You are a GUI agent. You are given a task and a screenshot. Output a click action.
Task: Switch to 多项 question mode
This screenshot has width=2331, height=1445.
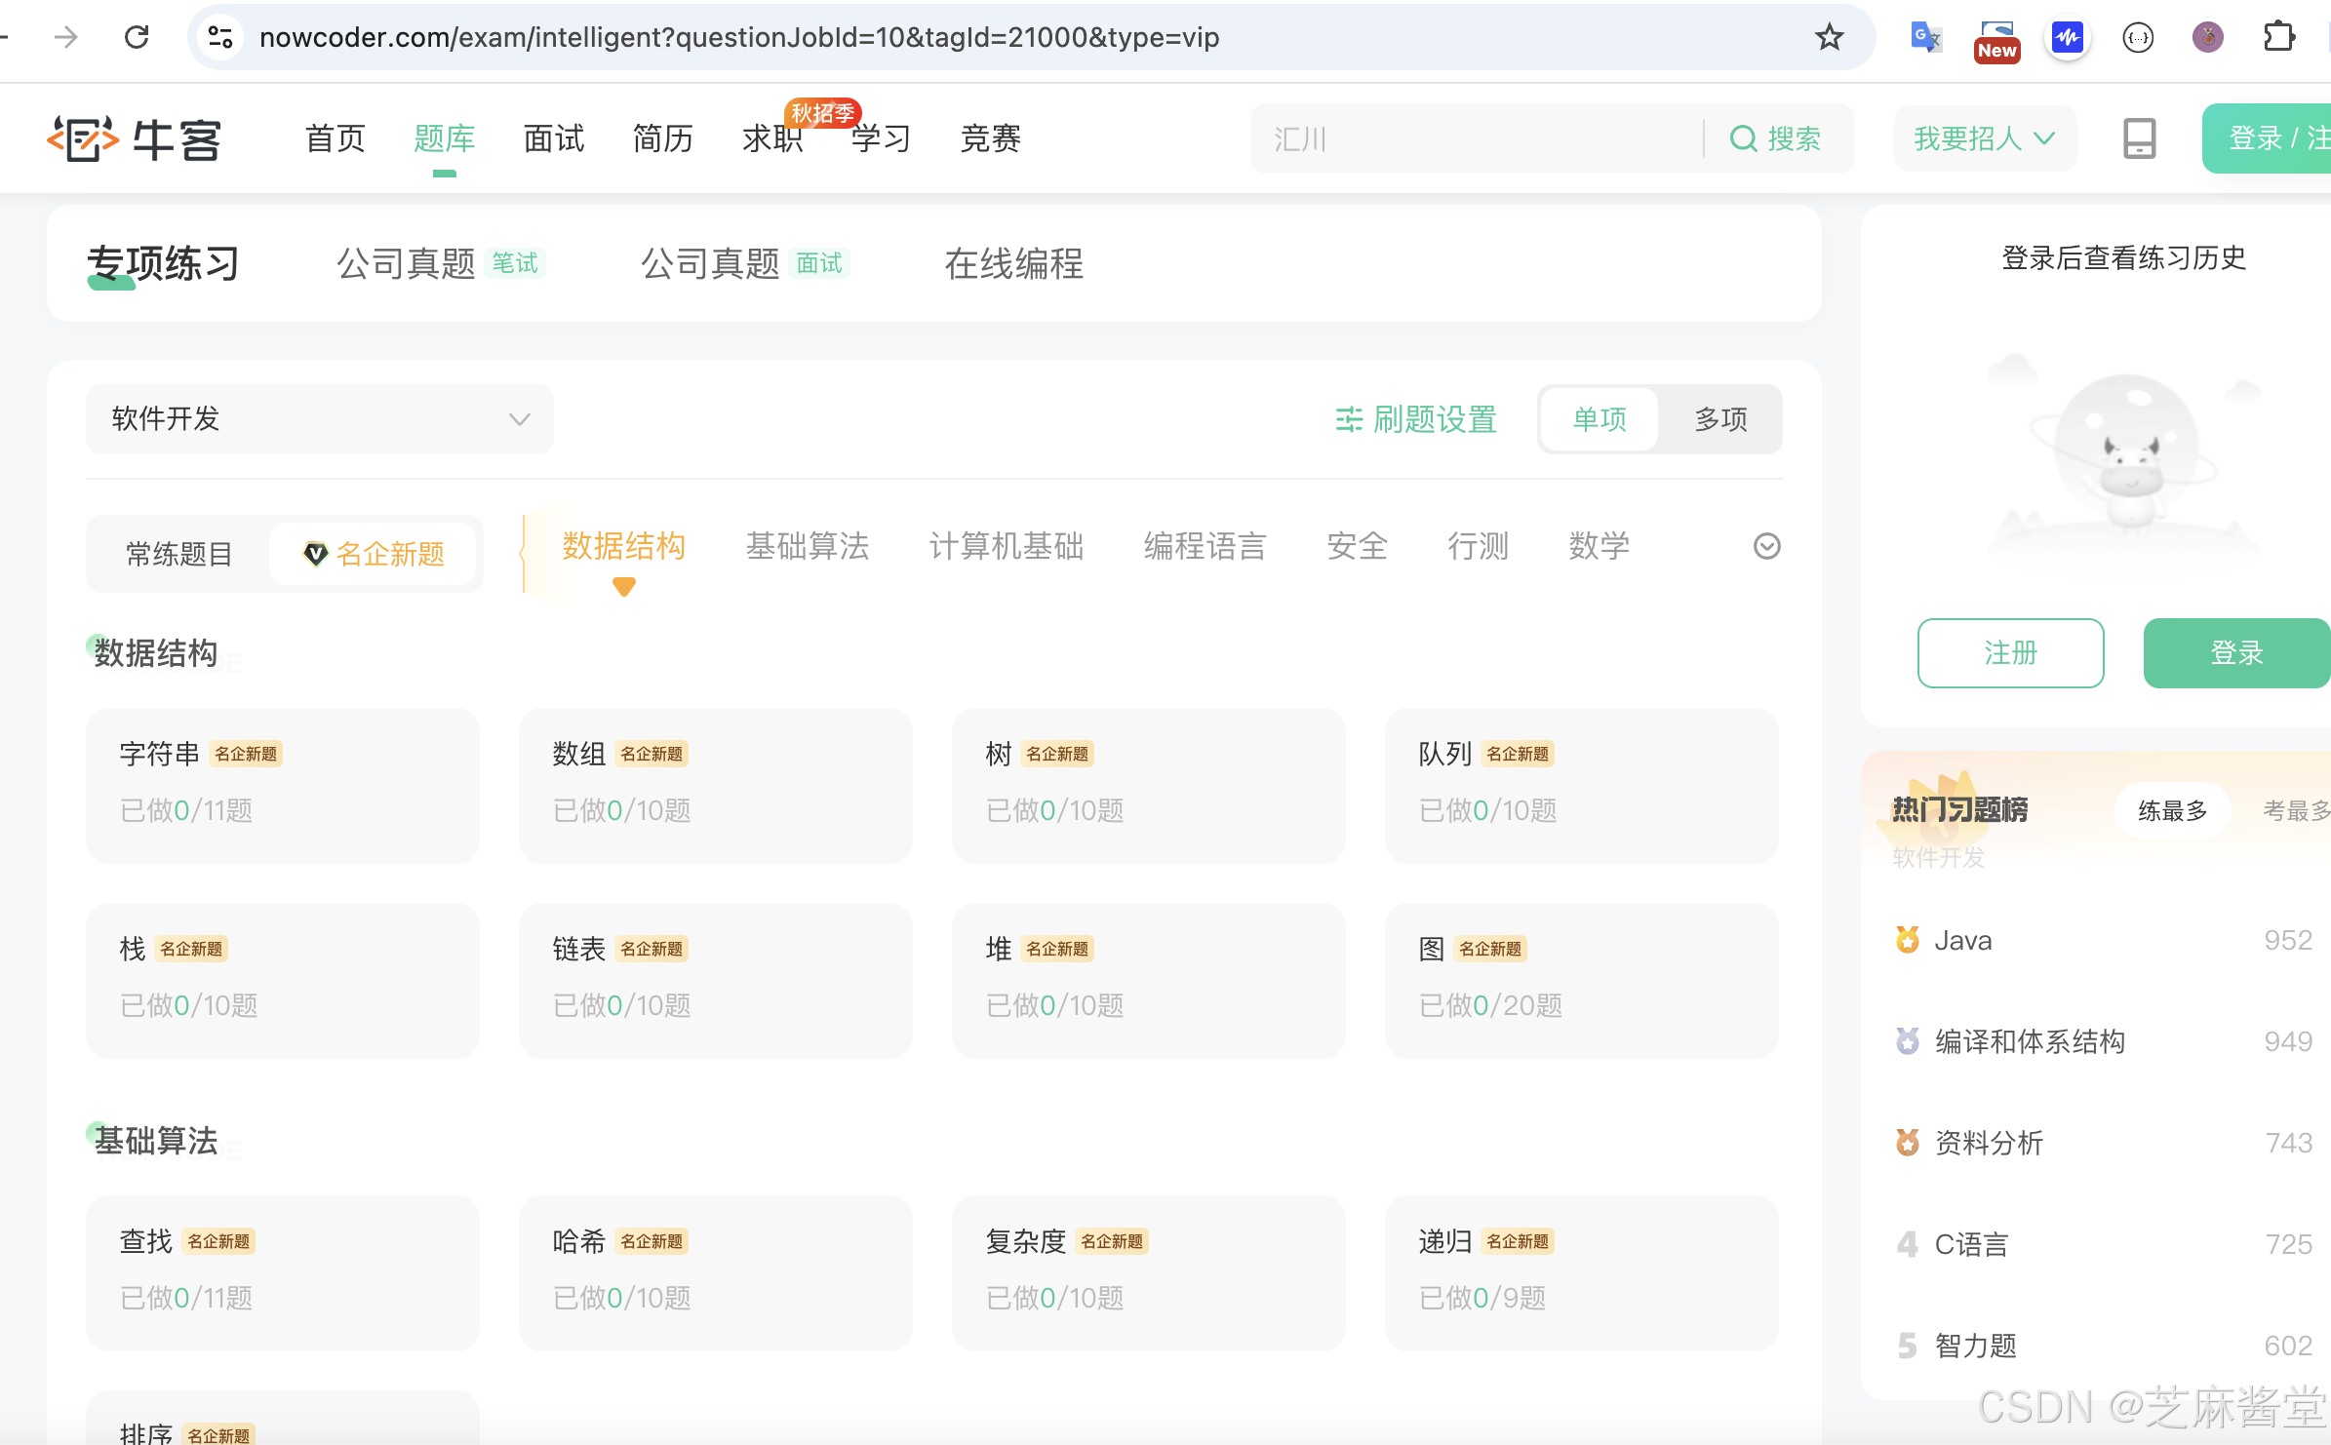coord(1720,419)
